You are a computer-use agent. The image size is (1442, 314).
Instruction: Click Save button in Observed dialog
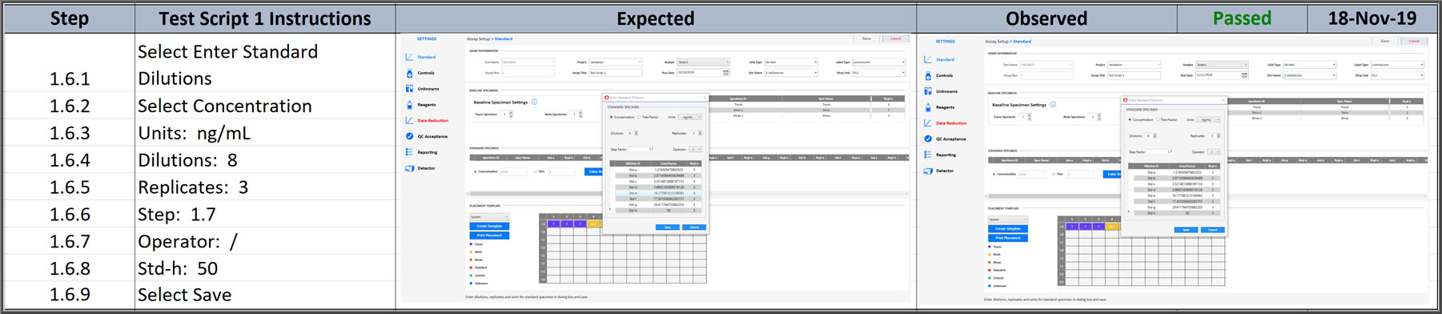click(1186, 230)
